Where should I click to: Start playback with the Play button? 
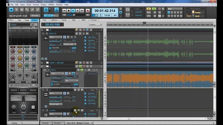pos(73,11)
